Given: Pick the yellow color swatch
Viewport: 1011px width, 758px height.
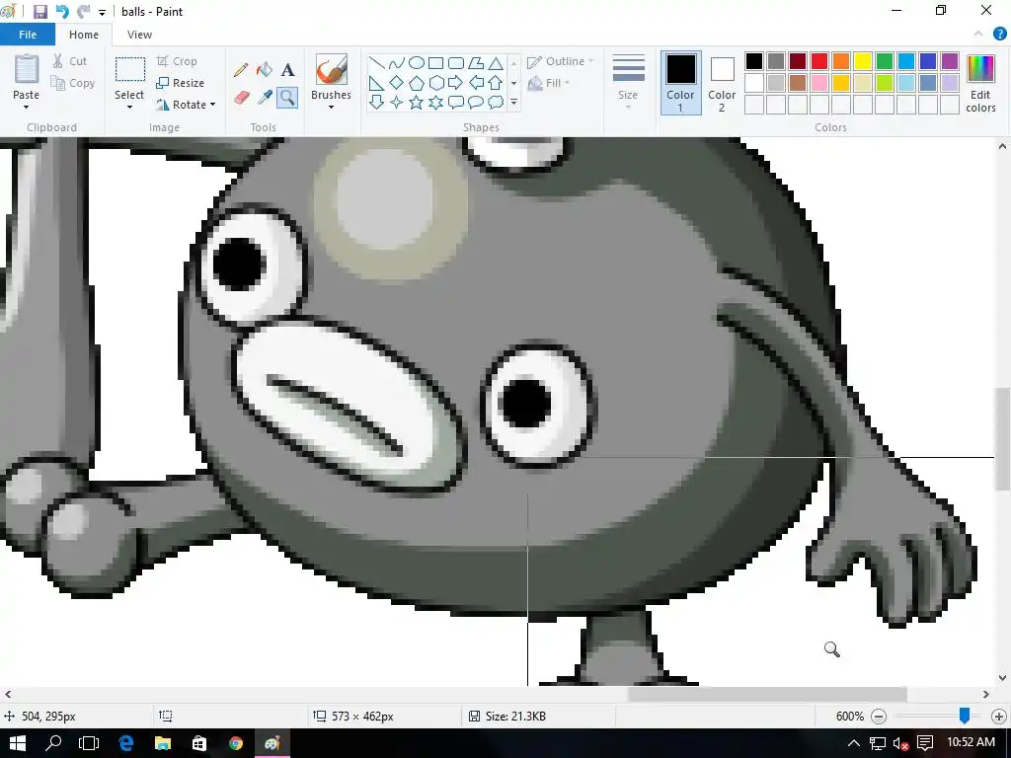Looking at the screenshot, I should coord(863,61).
